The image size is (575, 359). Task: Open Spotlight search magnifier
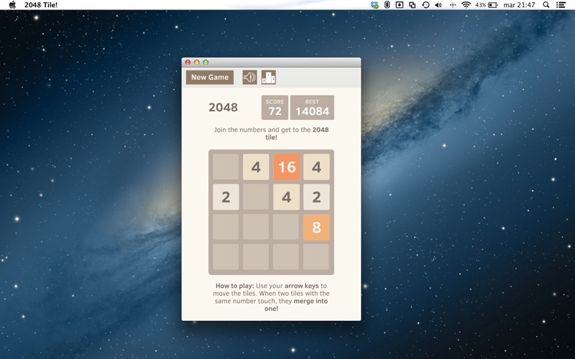tap(546, 5)
